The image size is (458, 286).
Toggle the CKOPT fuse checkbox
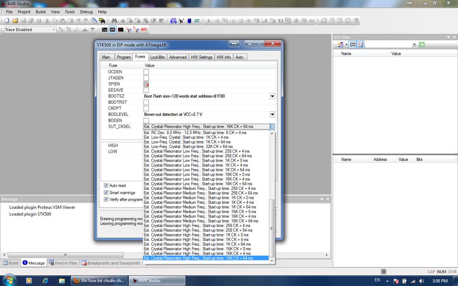(x=146, y=109)
